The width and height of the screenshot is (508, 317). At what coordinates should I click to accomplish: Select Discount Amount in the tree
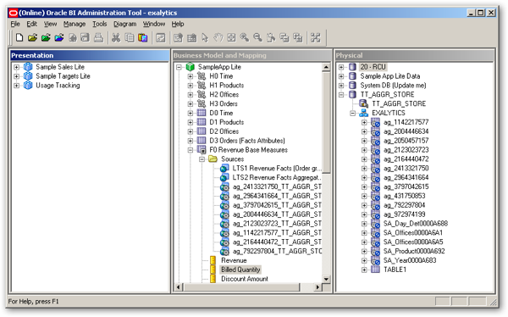(245, 279)
